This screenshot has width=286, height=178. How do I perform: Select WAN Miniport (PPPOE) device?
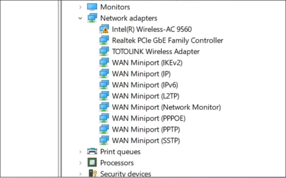pyautogui.click(x=149, y=118)
